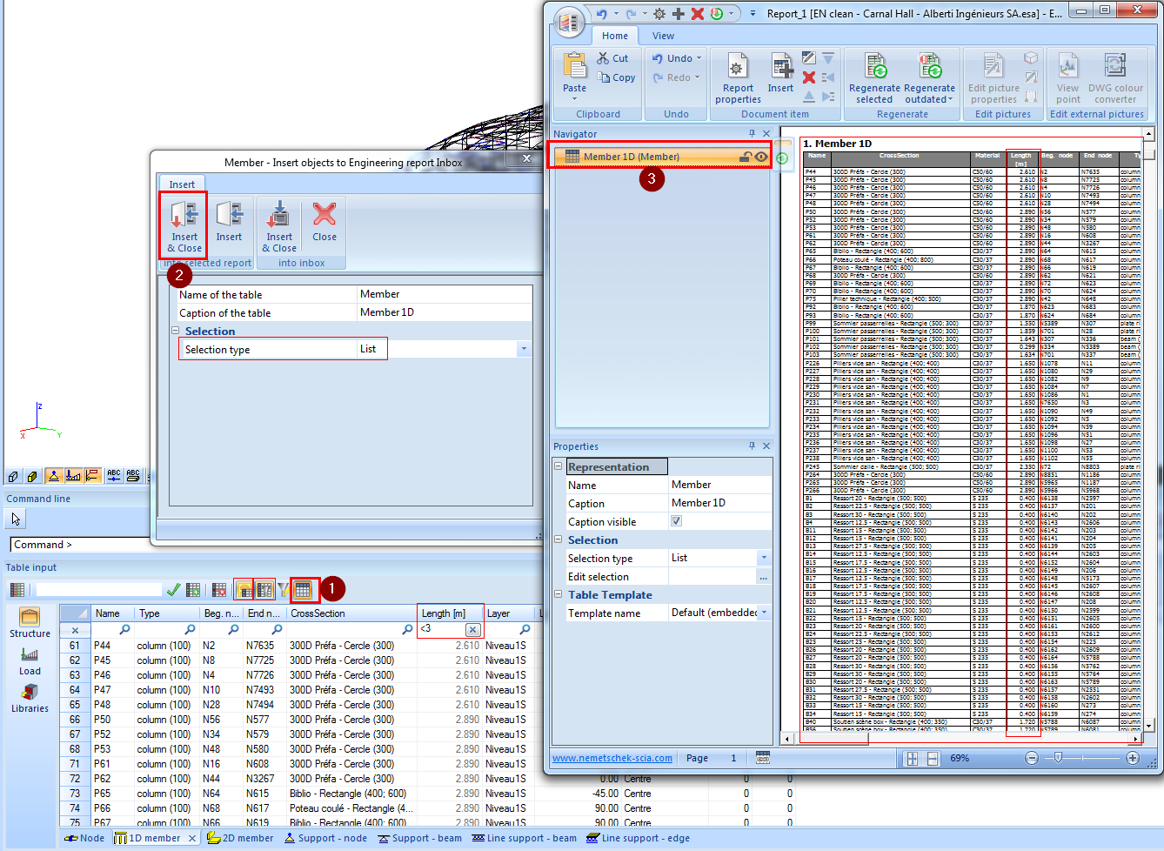Click the green regenerate icon beside the navigator
The image size is (1164, 851).
point(782,158)
